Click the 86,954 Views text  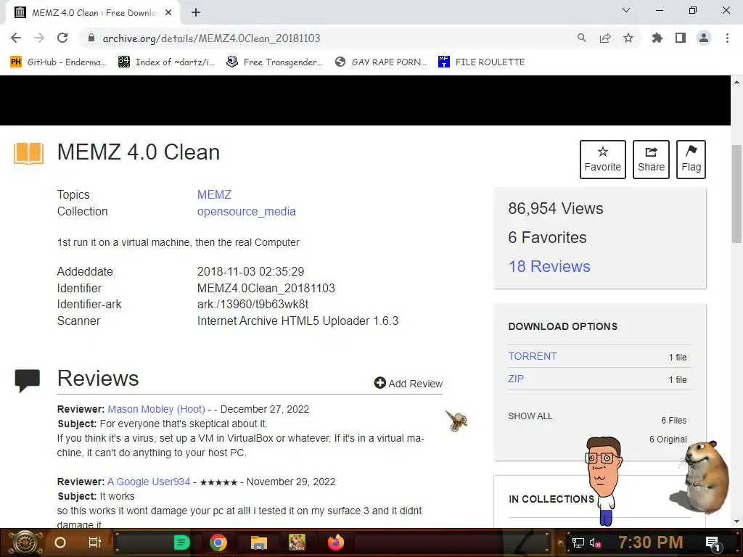pos(555,208)
